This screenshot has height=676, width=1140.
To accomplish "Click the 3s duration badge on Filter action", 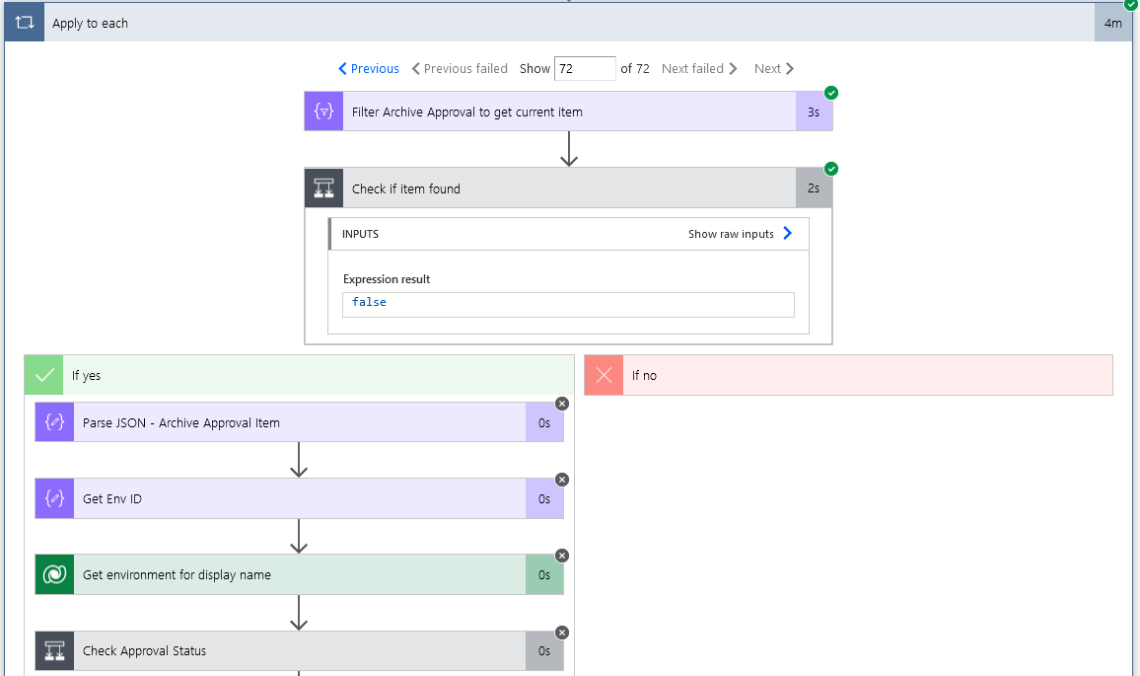I will tap(814, 111).
